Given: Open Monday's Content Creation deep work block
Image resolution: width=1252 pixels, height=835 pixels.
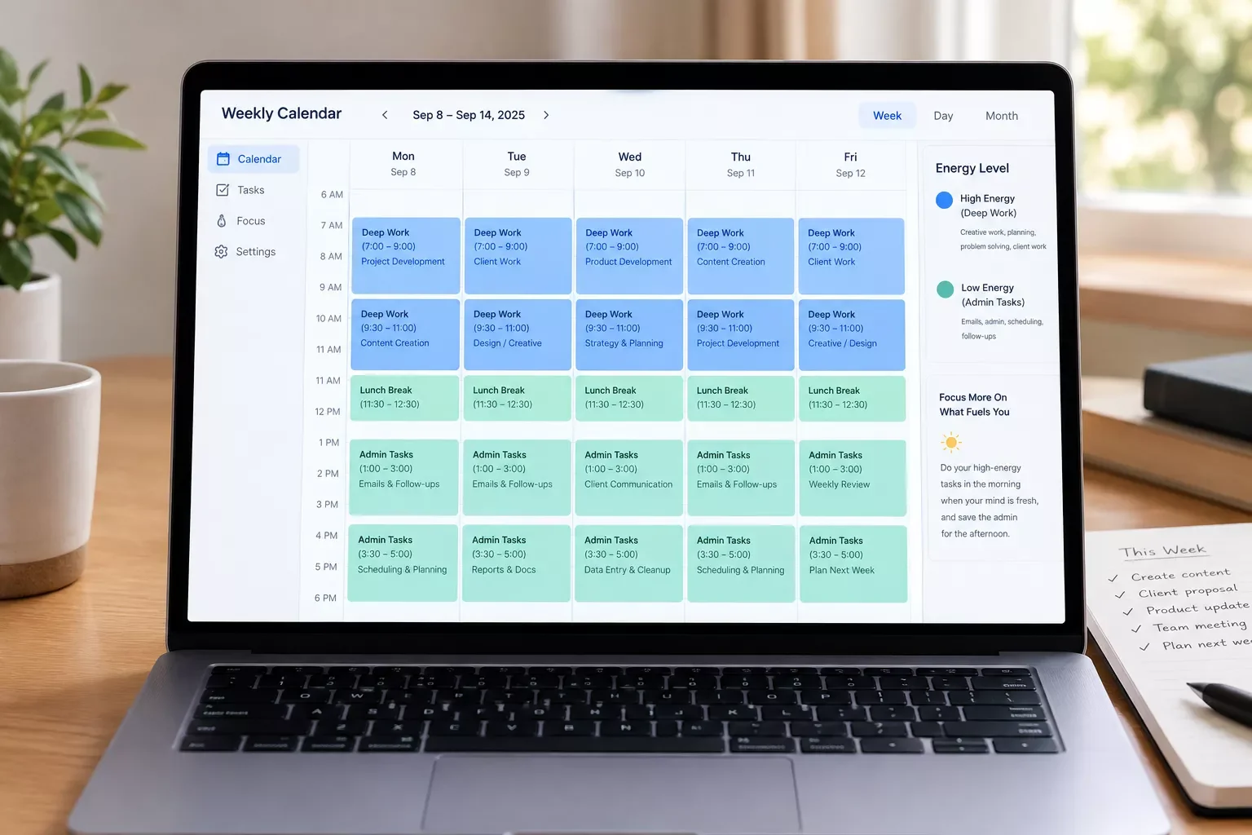Looking at the screenshot, I should (405, 334).
